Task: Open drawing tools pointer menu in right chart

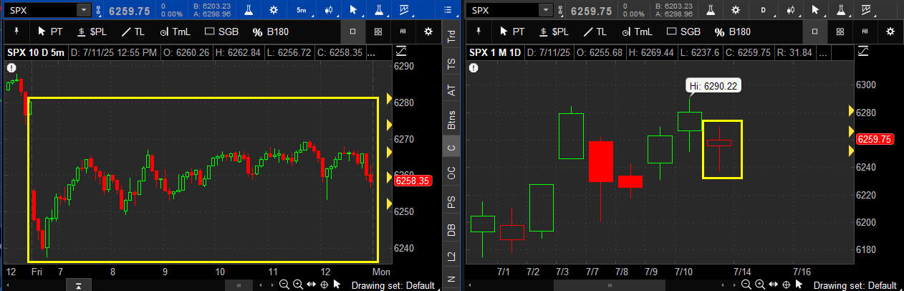Action: (814, 11)
